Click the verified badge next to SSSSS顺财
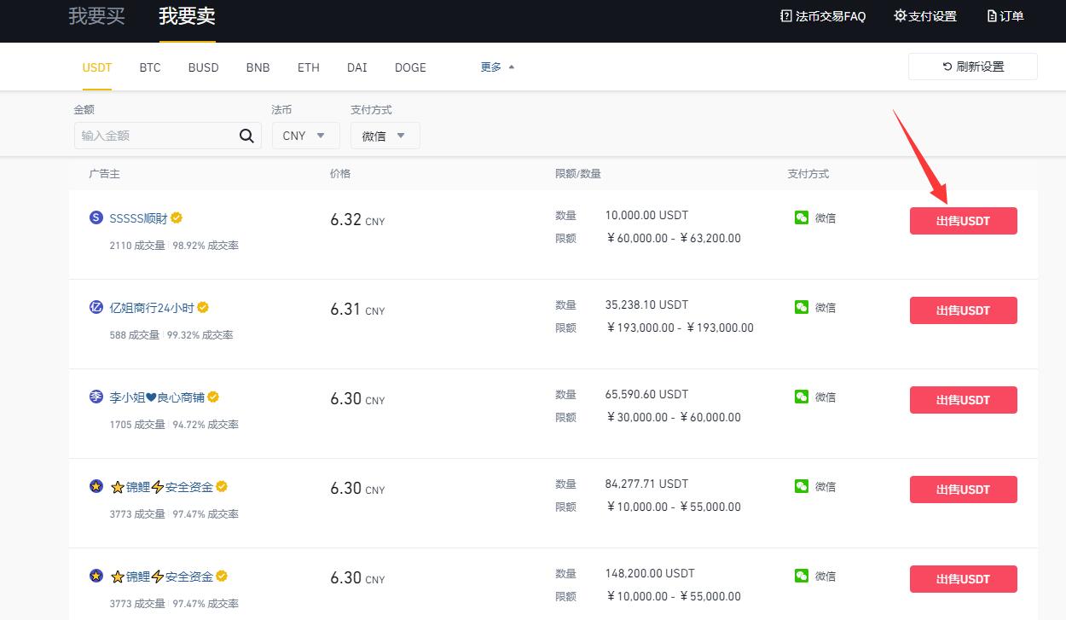Image resolution: width=1066 pixels, height=620 pixels. pos(177,218)
